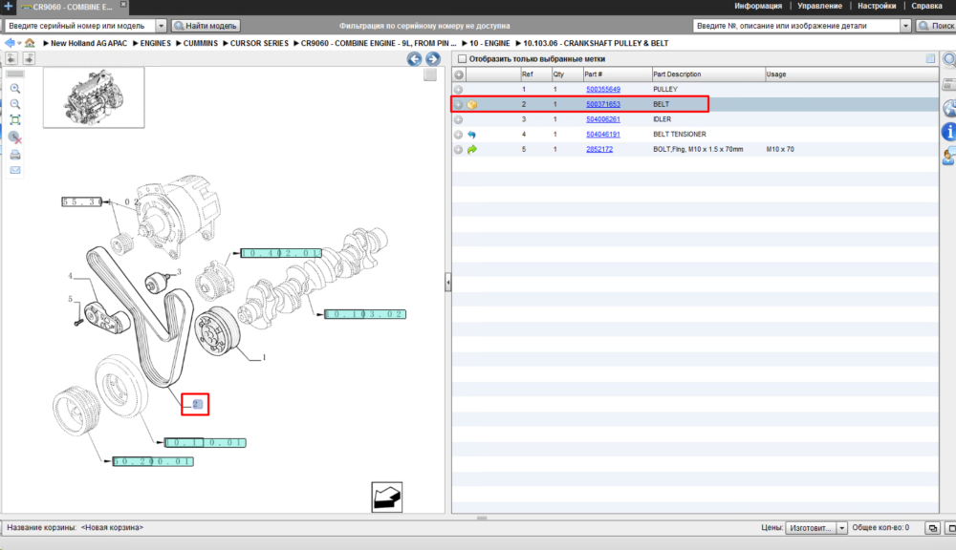
Task: Open the Управление menu
Action: tap(819, 6)
